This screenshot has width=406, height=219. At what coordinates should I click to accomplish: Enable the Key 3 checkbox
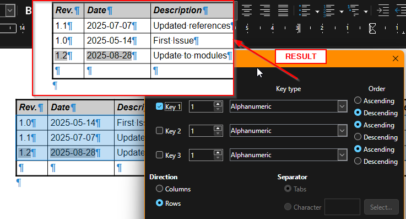[159, 155]
